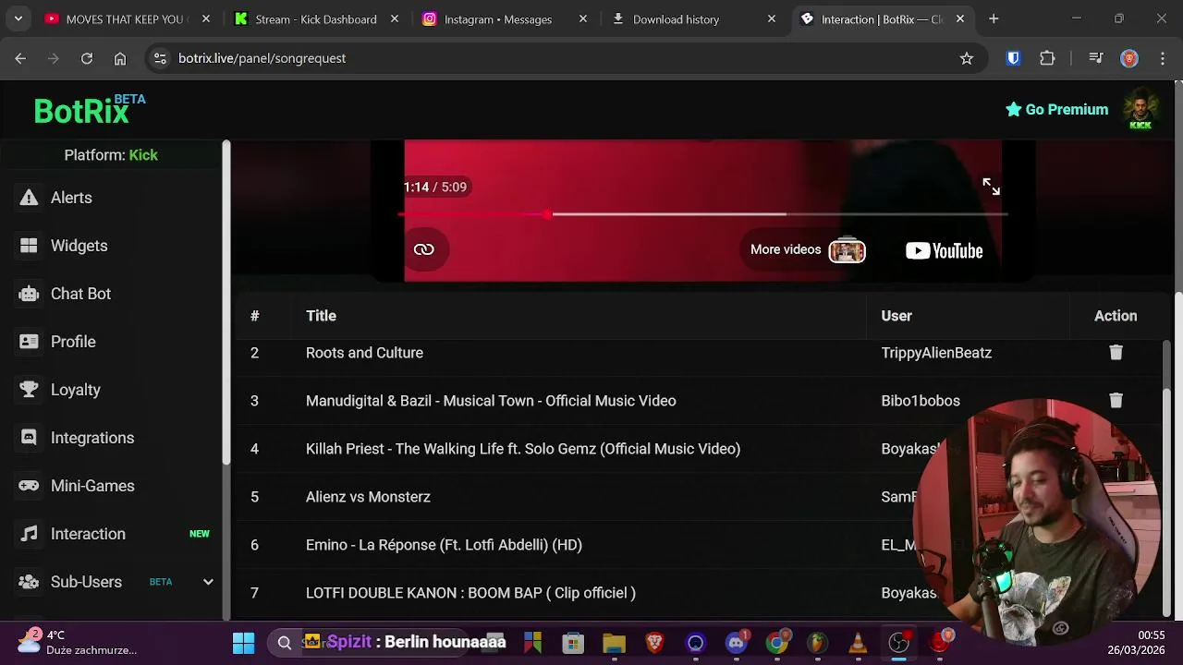The width and height of the screenshot is (1183, 665).
Task: Click the BotRix logo
Action: pos(90,109)
